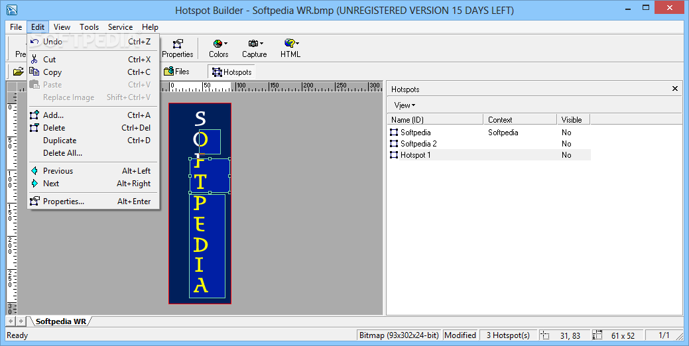Click the Properties icon in Edit menu
Viewport: 689px width, 346px height.
pyautogui.click(x=34, y=202)
